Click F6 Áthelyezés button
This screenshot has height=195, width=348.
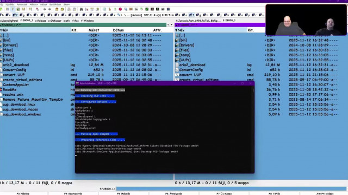pyautogui.click(x=173, y=193)
